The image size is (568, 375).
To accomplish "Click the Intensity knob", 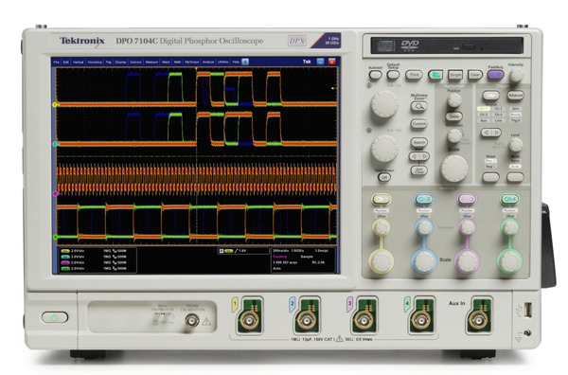I will click(516, 76).
